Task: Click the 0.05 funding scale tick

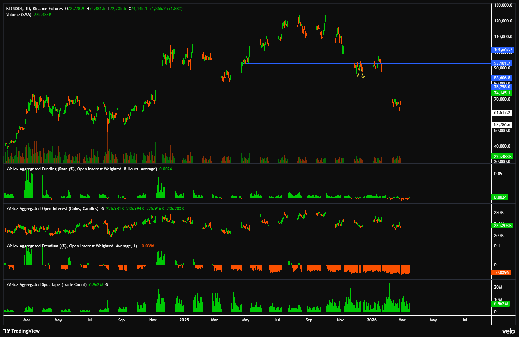Action: (x=498, y=174)
